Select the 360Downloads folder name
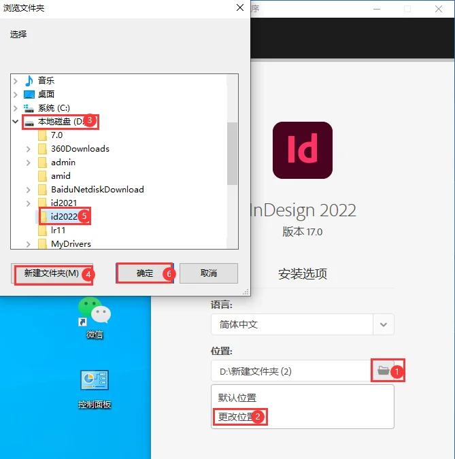455x459 pixels. (x=80, y=149)
